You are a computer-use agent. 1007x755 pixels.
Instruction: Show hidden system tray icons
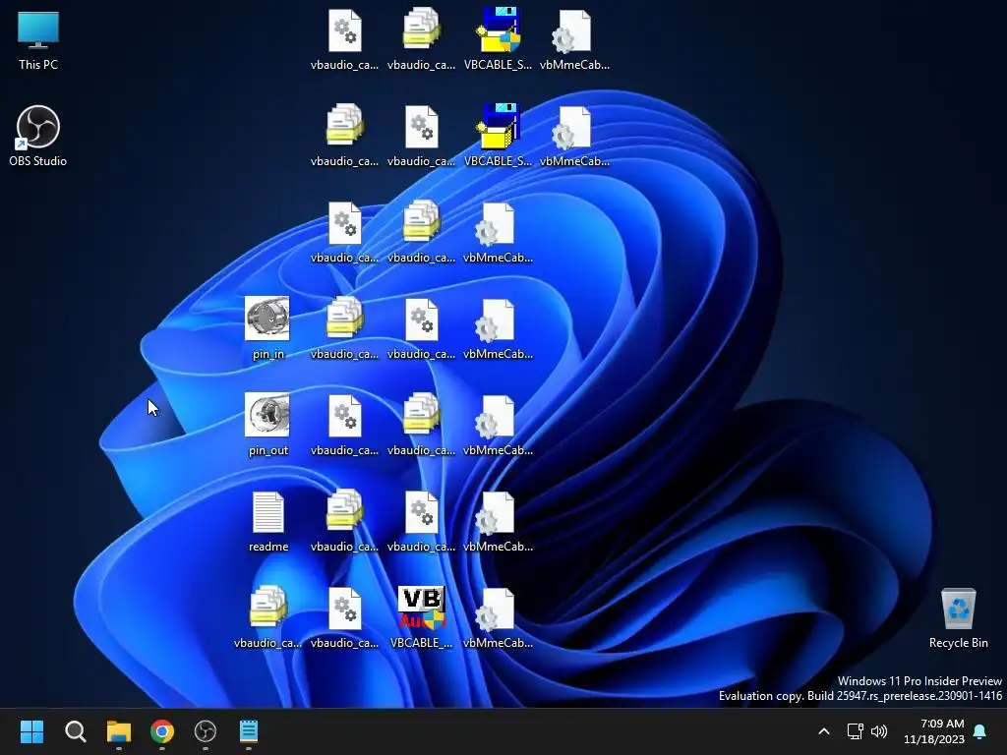click(824, 731)
